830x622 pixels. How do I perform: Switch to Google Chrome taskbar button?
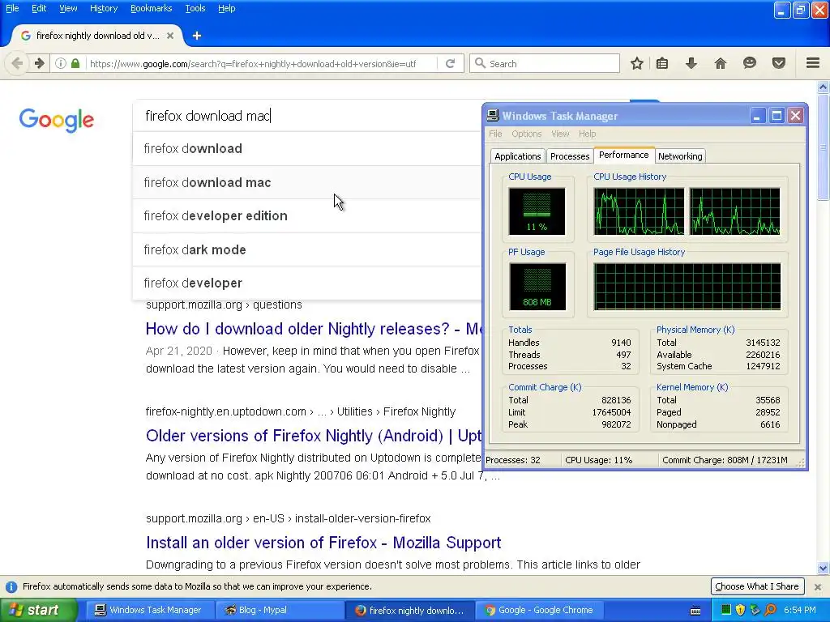[x=540, y=611]
